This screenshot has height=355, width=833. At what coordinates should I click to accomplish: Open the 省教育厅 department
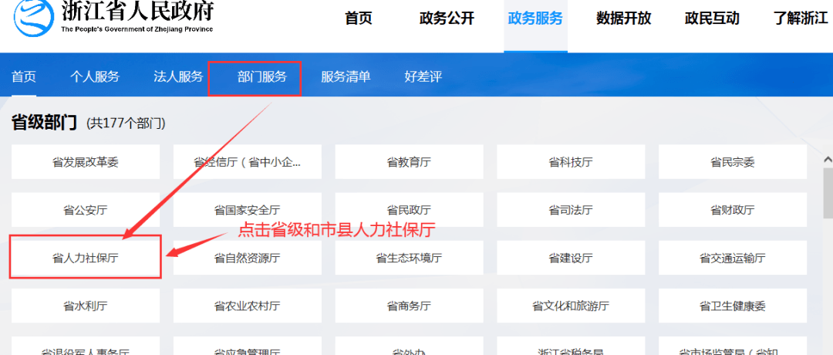click(x=409, y=162)
